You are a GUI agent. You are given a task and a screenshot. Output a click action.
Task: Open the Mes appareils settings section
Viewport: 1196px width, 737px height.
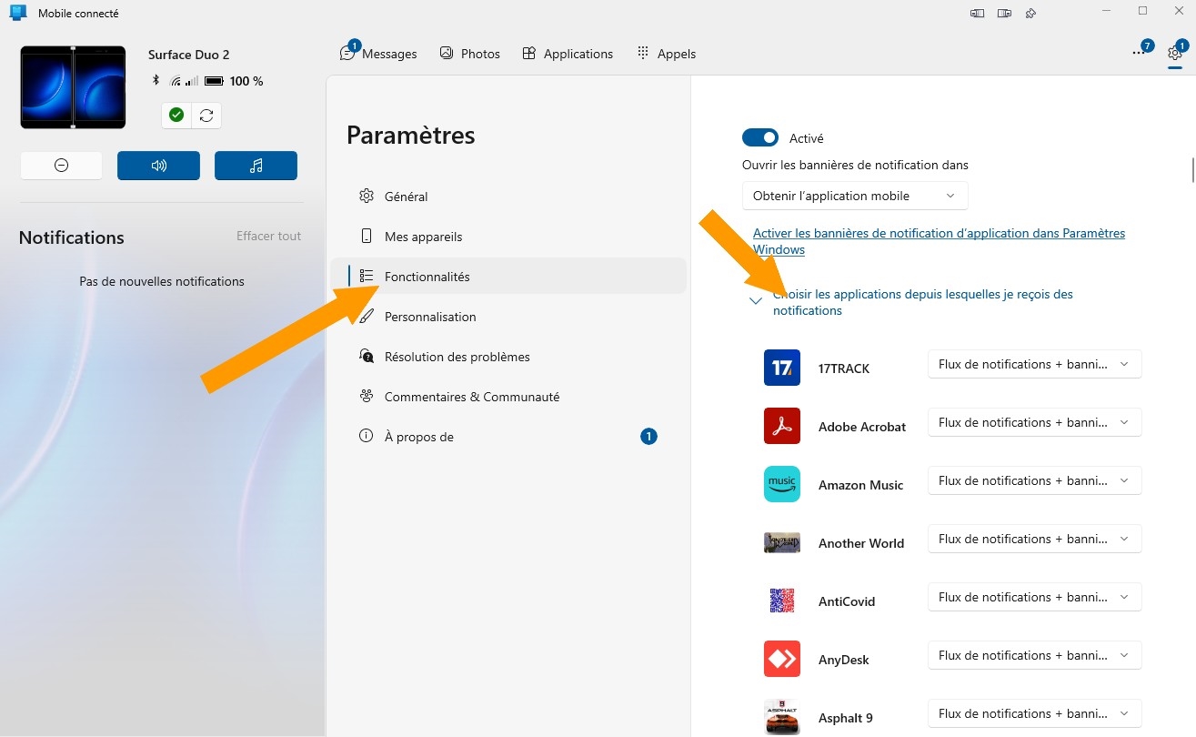tap(508, 237)
